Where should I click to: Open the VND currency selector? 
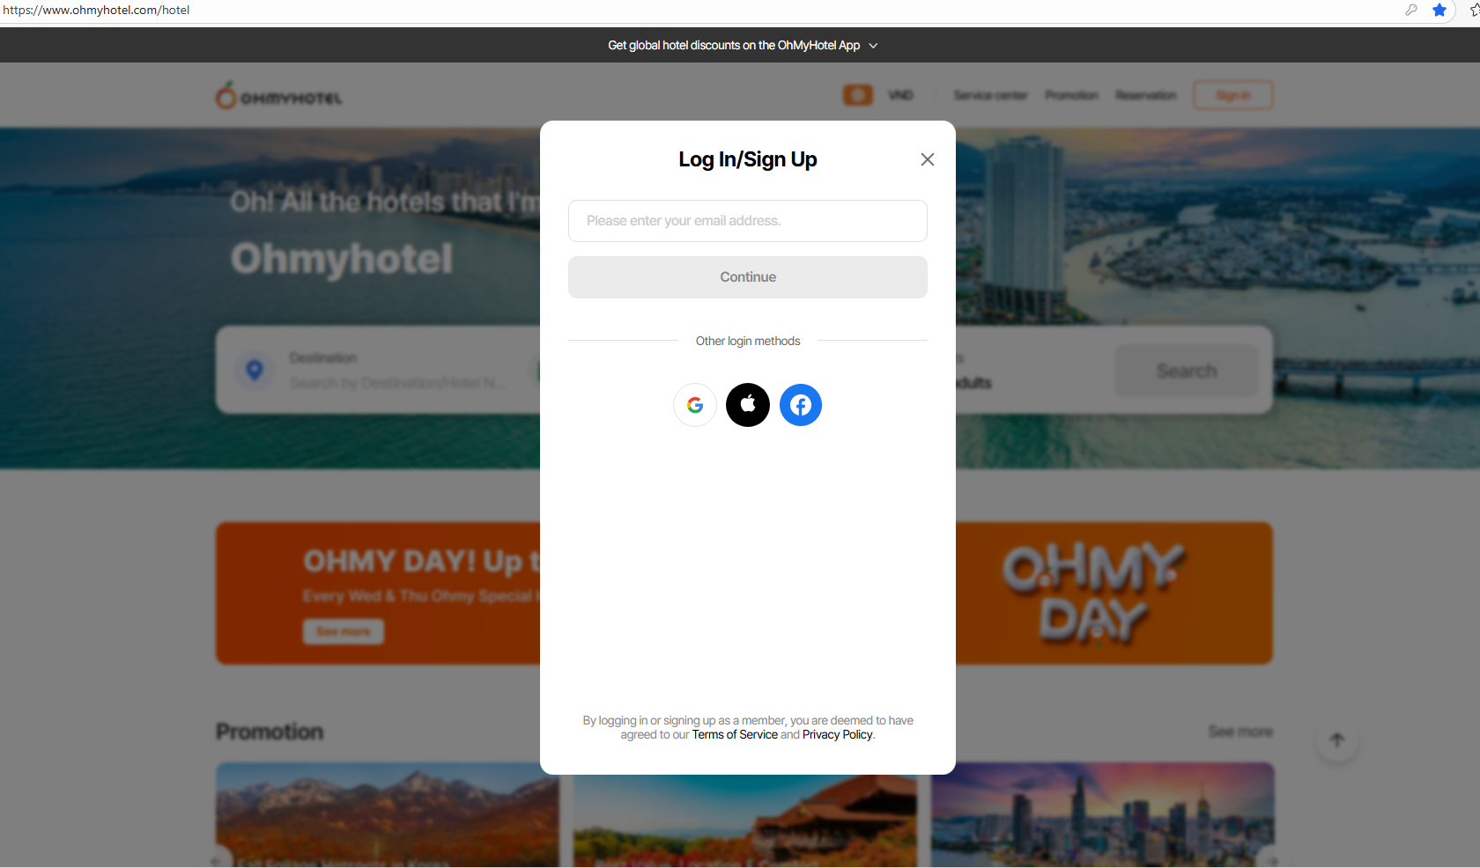[x=900, y=95]
